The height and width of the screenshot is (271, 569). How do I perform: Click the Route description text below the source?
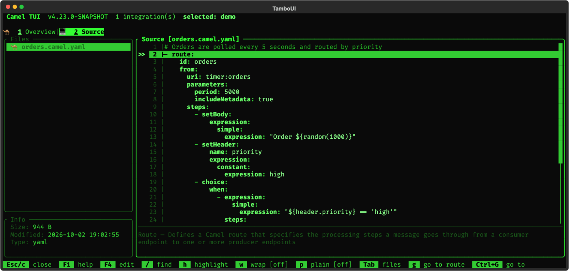coord(333,239)
